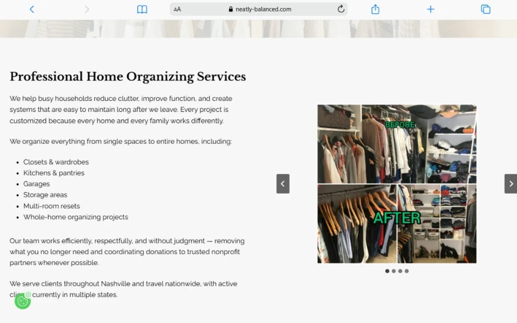The image size is (517, 323).
Task: Select the third carousel dot
Action: tap(400, 271)
